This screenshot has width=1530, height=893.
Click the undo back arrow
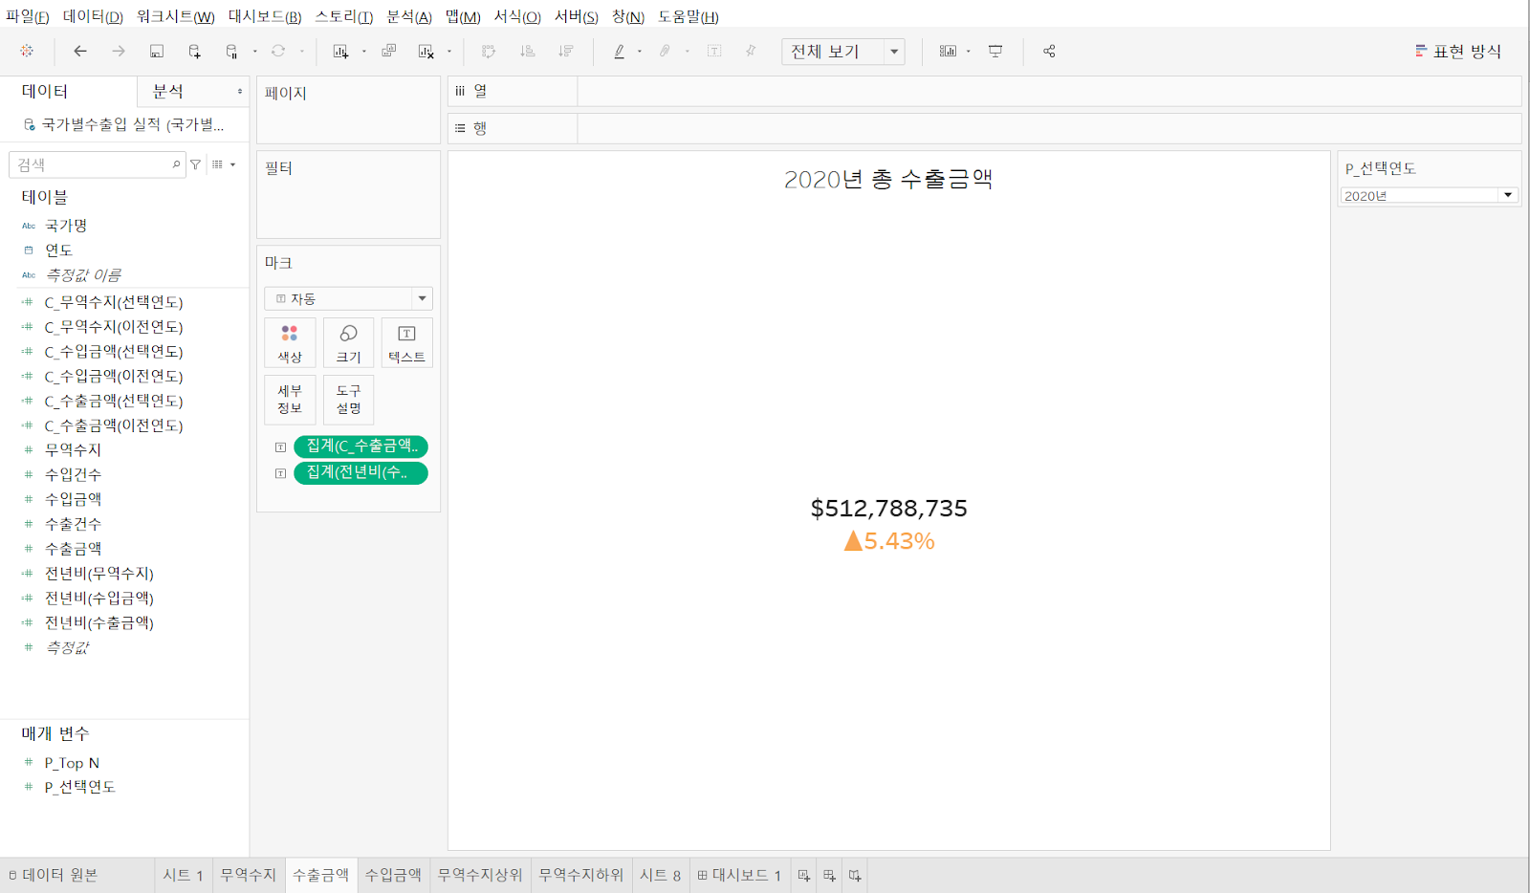80,51
